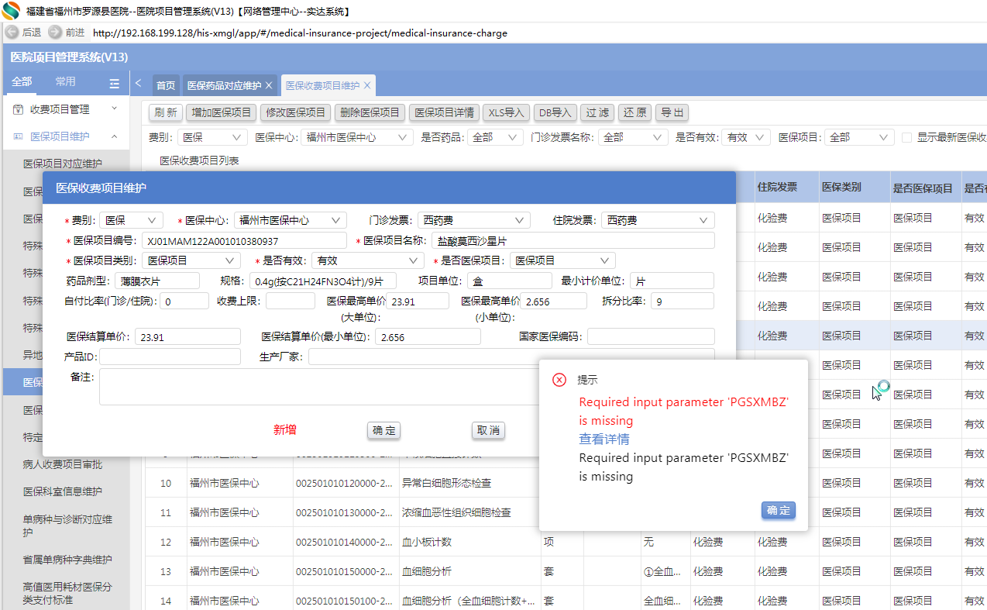
Task: Click the 医保项目详情 button
Action: click(445, 112)
